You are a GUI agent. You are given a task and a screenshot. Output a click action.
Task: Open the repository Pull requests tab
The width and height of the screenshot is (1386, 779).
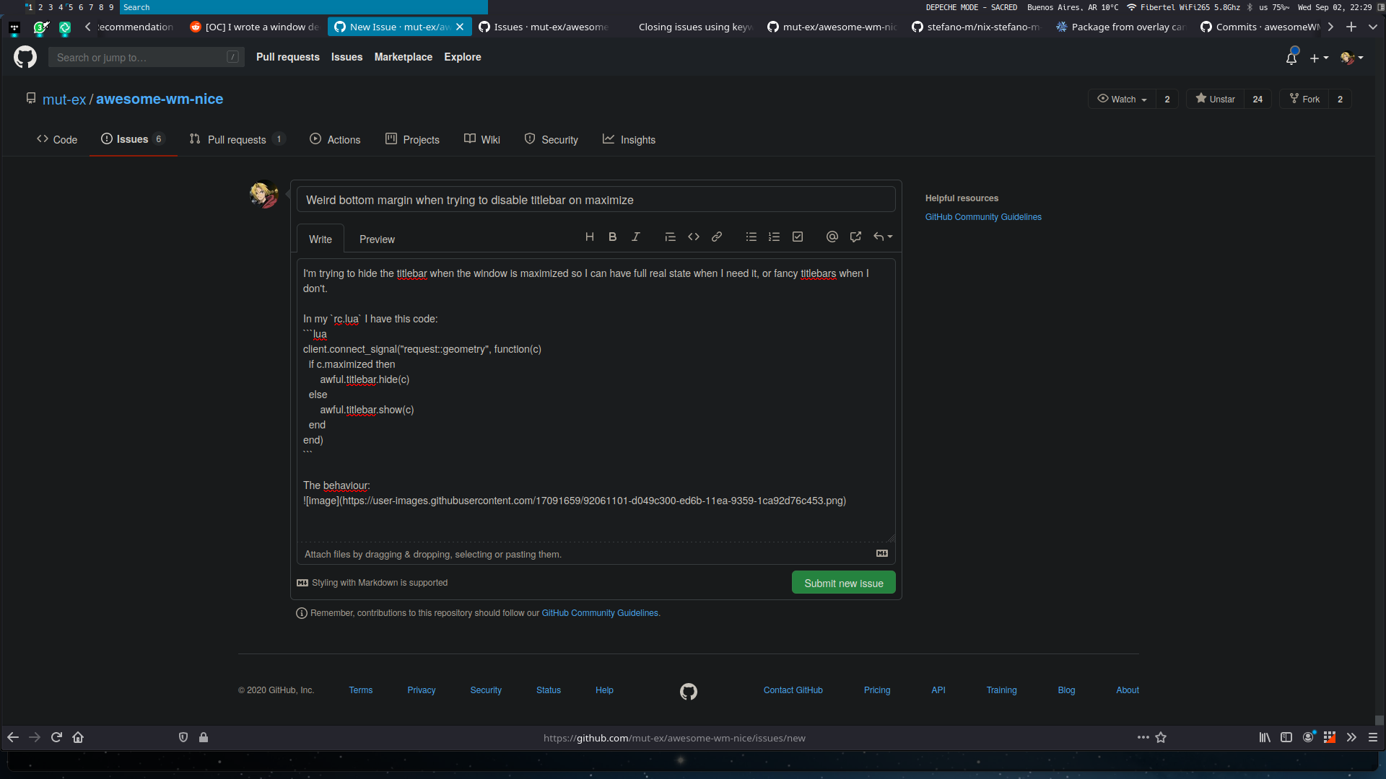pyautogui.click(x=237, y=139)
